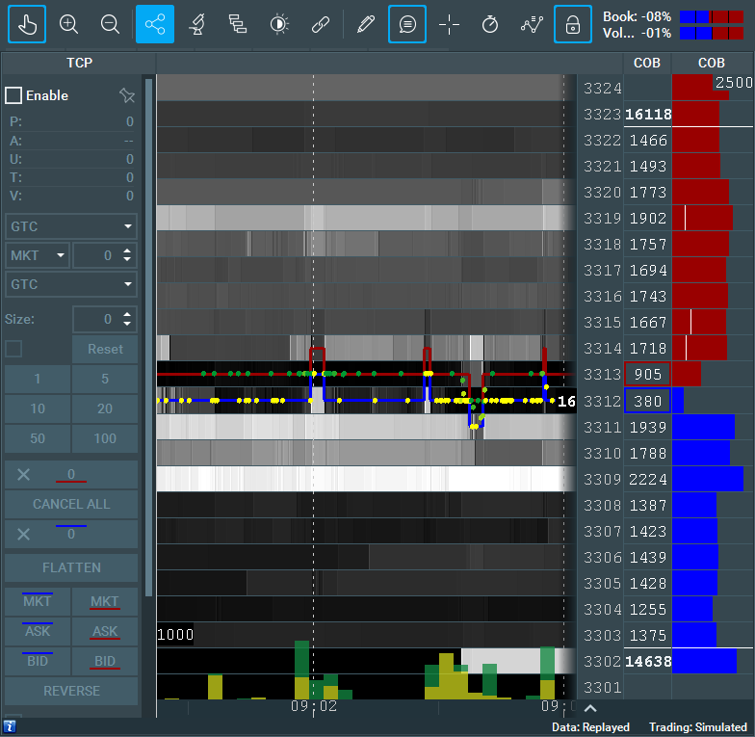Open the first GTC dropdown

71,226
